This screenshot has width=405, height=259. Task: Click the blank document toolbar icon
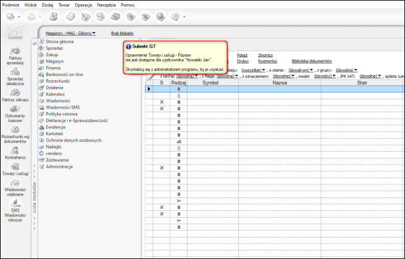[x=70, y=17]
